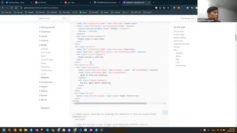
Task: Collapse the Forms sidebar section
Action: 43,45
